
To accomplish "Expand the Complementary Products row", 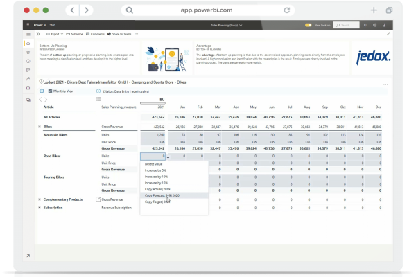I will click(40, 199).
